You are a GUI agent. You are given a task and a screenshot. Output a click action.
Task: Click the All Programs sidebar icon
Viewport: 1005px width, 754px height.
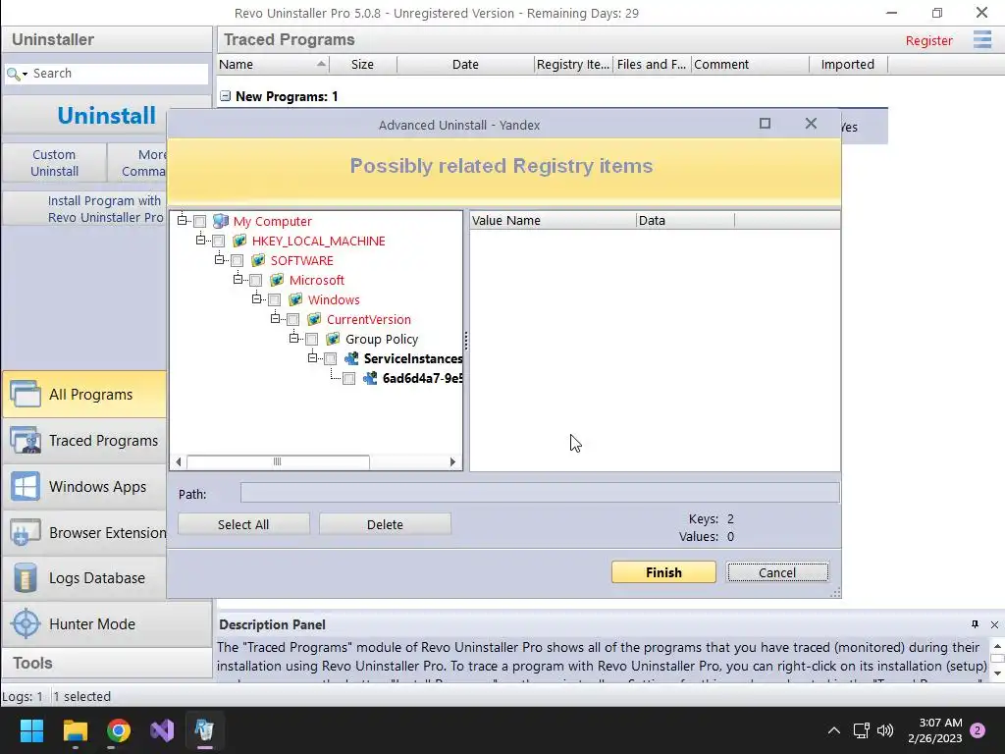pyautogui.click(x=26, y=394)
